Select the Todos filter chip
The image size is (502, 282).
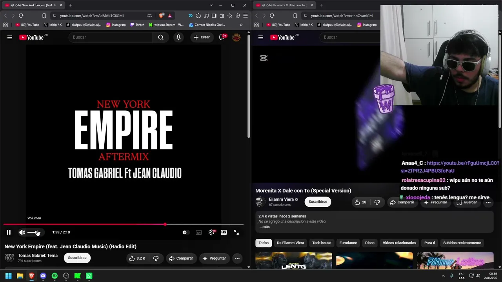pos(264,243)
